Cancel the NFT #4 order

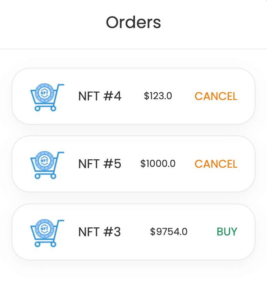point(216,96)
